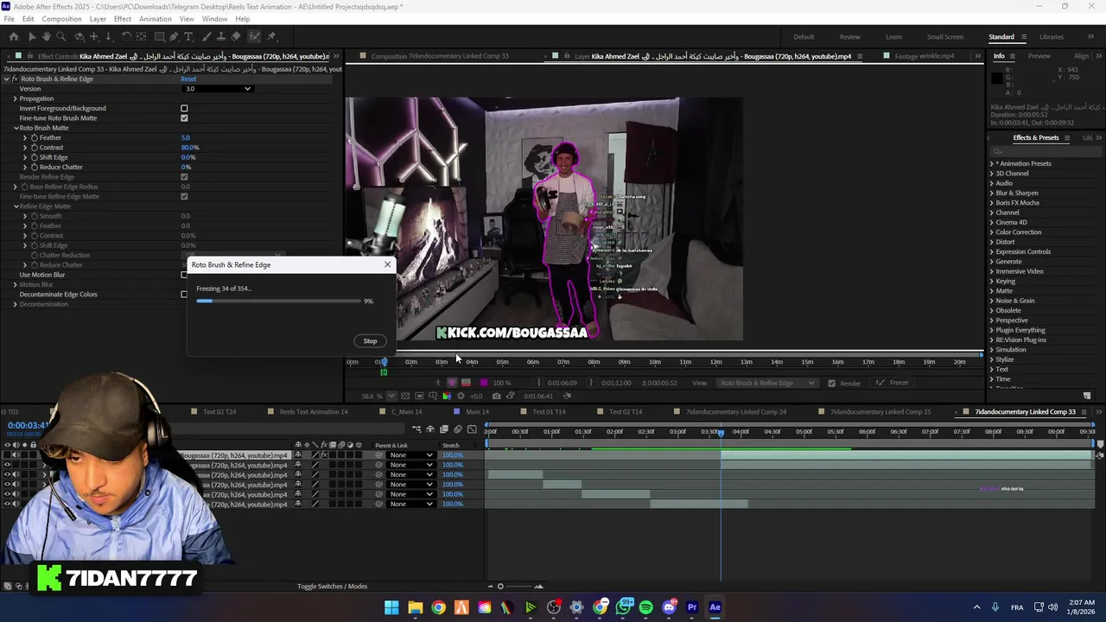Select the Pan Behind anchor point tool

pyautogui.click(x=141, y=36)
